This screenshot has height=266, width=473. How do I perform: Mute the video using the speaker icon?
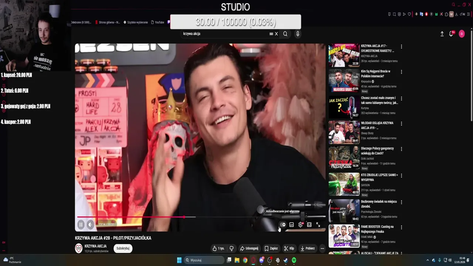coord(90,224)
